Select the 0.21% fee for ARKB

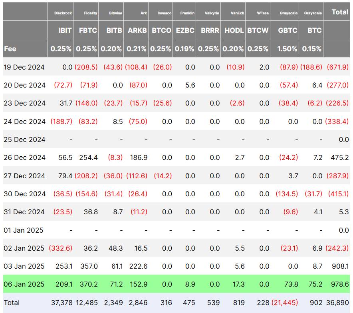(x=137, y=49)
